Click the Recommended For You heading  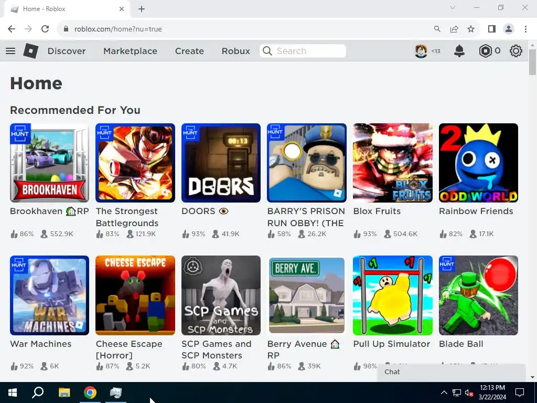pyautogui.click(x=76, y=110)
